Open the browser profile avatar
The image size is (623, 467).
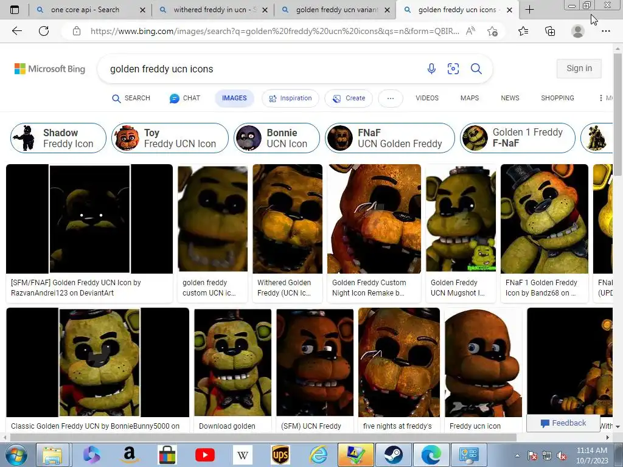pos(578,31)
